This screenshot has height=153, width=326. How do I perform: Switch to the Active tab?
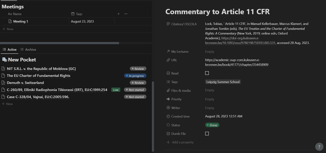9,49
